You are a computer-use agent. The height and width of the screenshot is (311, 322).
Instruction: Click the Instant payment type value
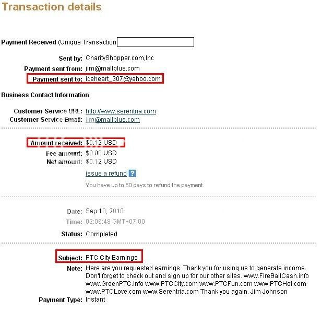95,300
